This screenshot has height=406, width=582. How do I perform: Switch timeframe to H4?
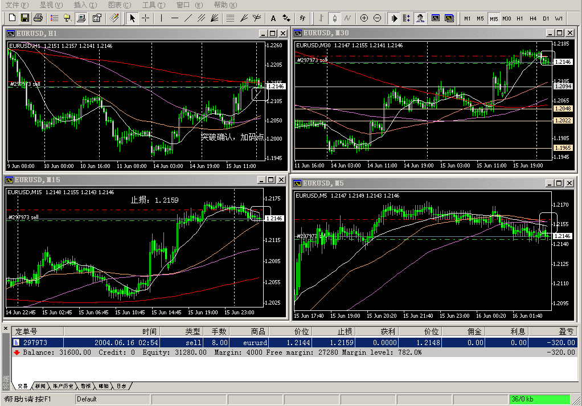(x=532, y=18)
